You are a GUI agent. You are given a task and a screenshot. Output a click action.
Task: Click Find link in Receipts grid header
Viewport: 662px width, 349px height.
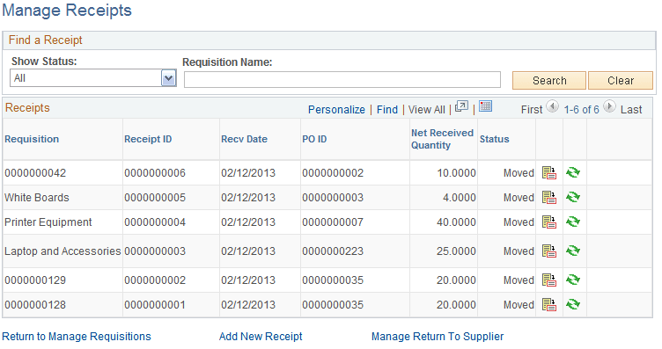[x=387, y=110]
